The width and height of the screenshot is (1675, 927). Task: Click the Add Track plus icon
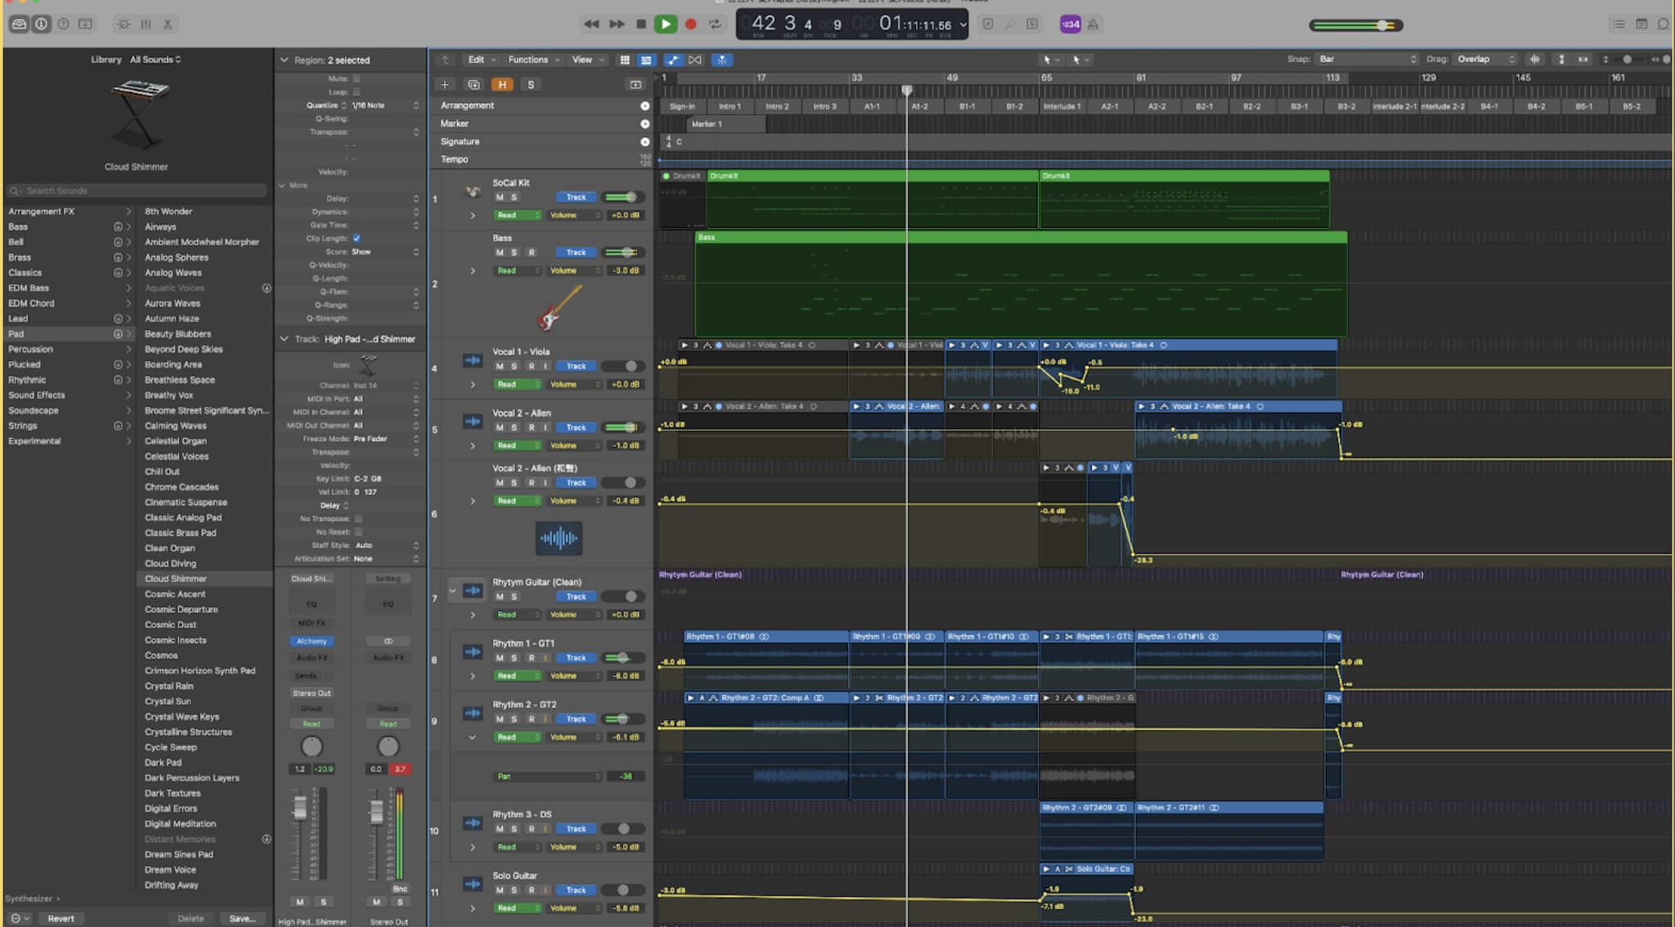pyautogui.click(x=445, y=84)
